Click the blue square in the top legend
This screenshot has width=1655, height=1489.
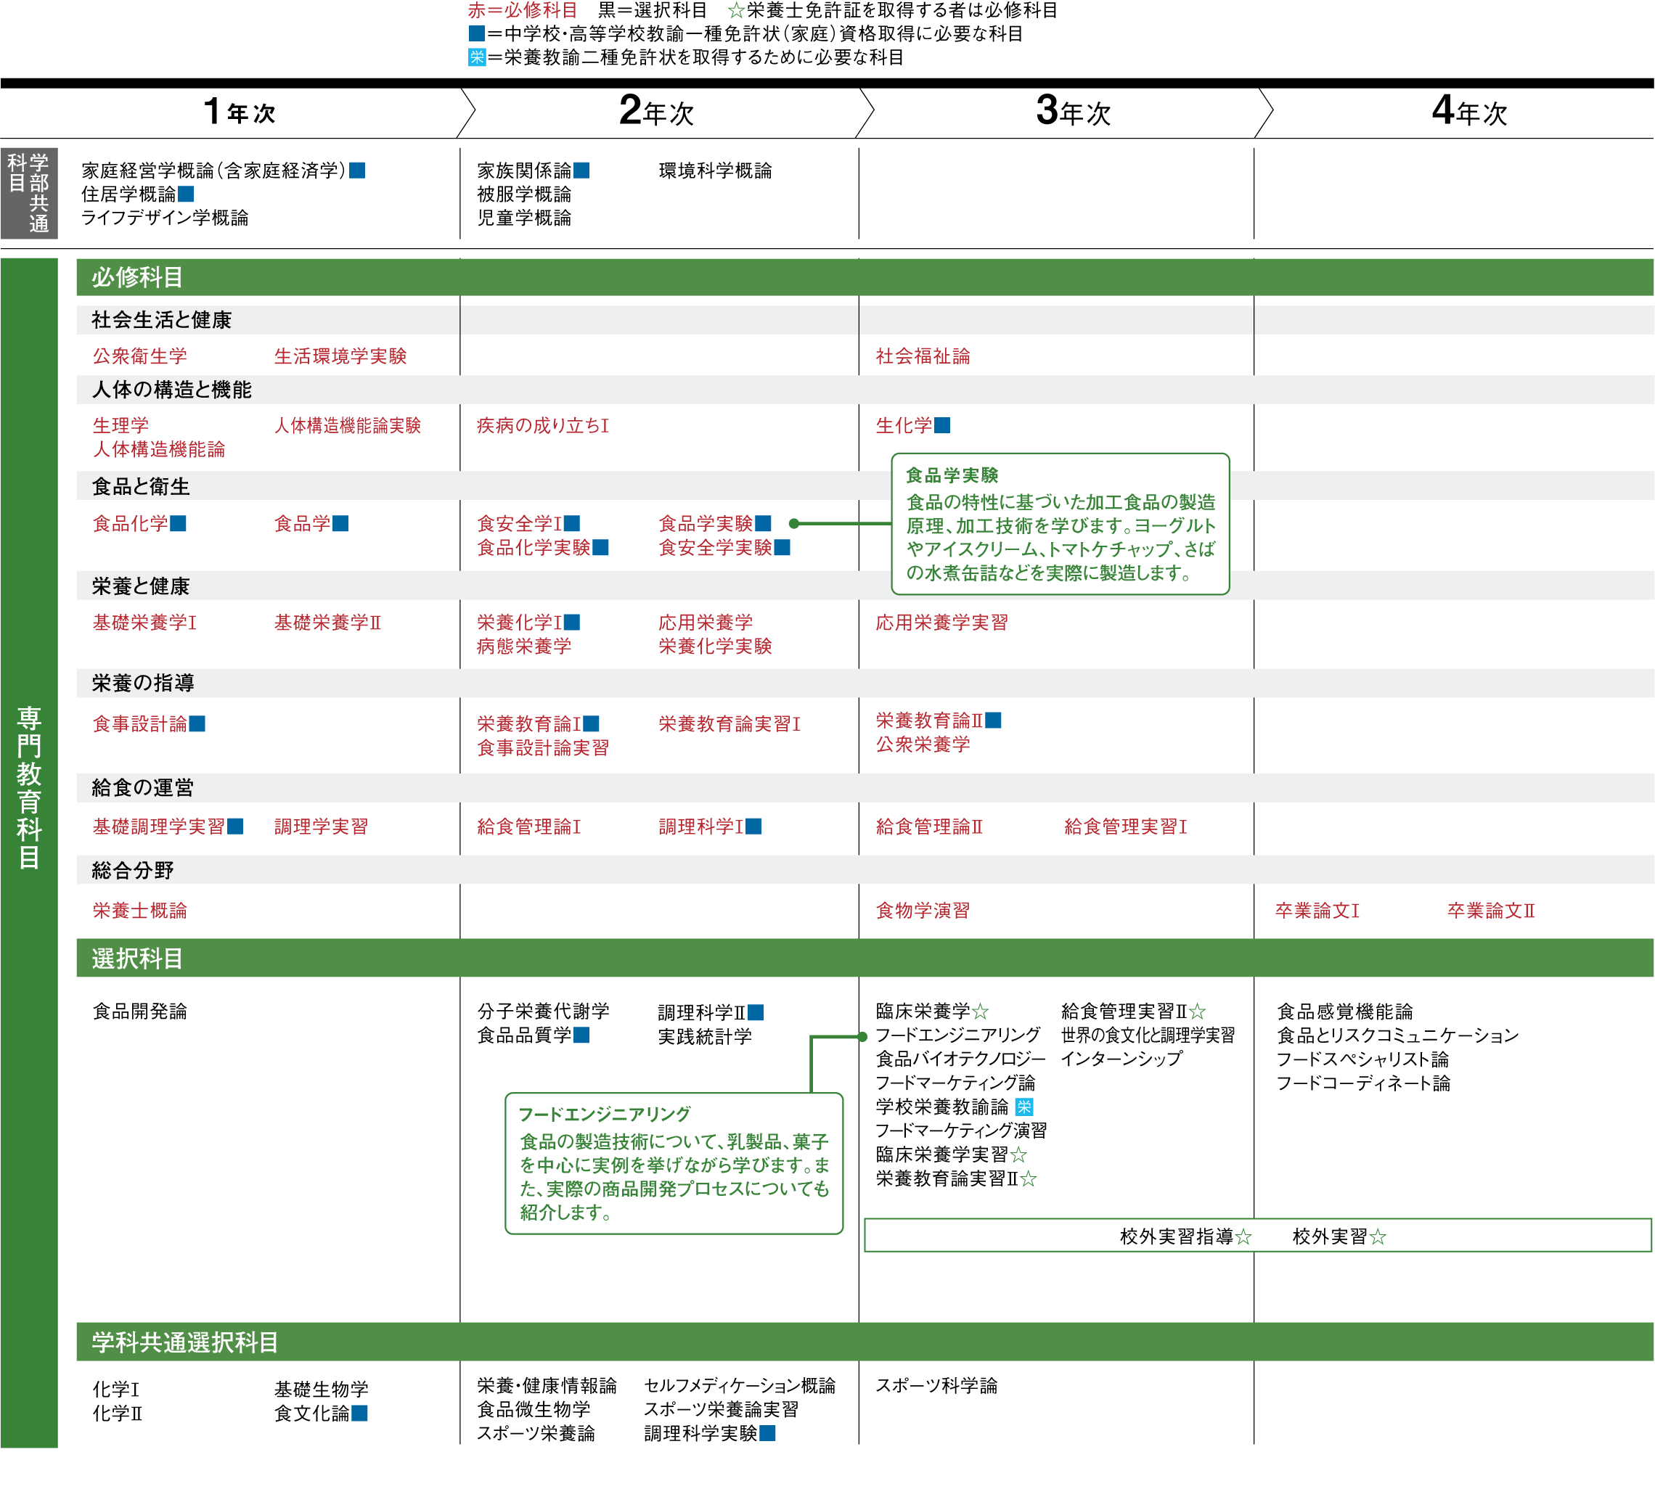point(476,33)
